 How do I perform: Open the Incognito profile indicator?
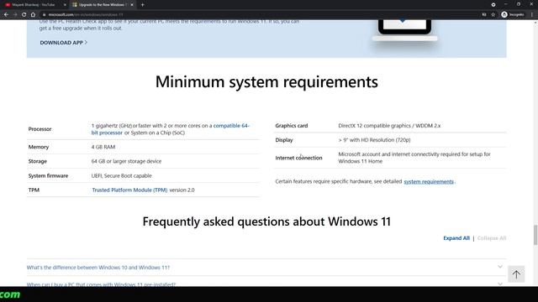513,14
